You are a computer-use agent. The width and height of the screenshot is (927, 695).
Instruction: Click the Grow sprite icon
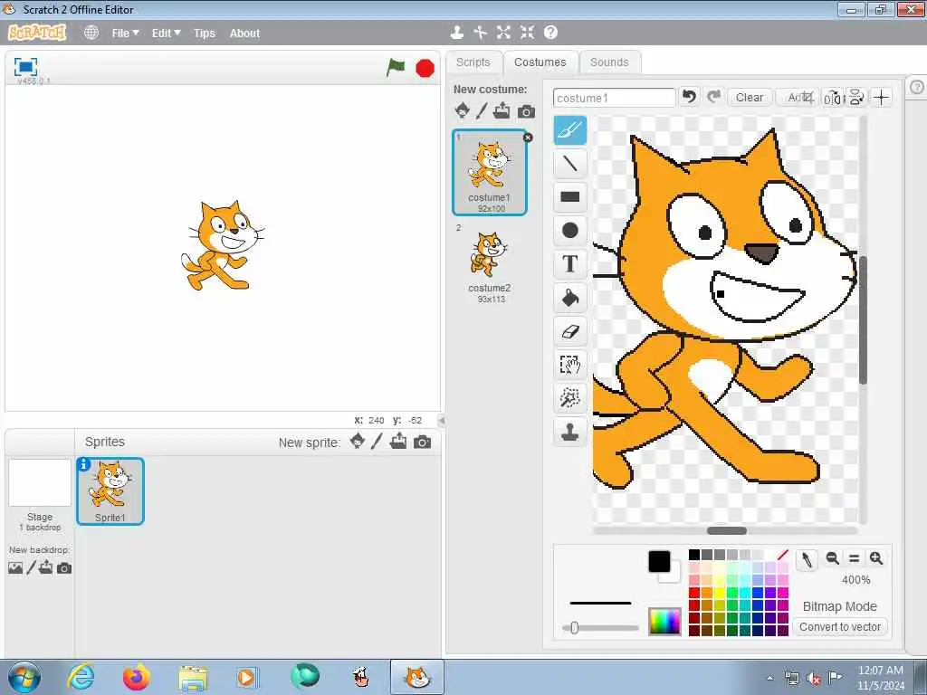point(503,33)
